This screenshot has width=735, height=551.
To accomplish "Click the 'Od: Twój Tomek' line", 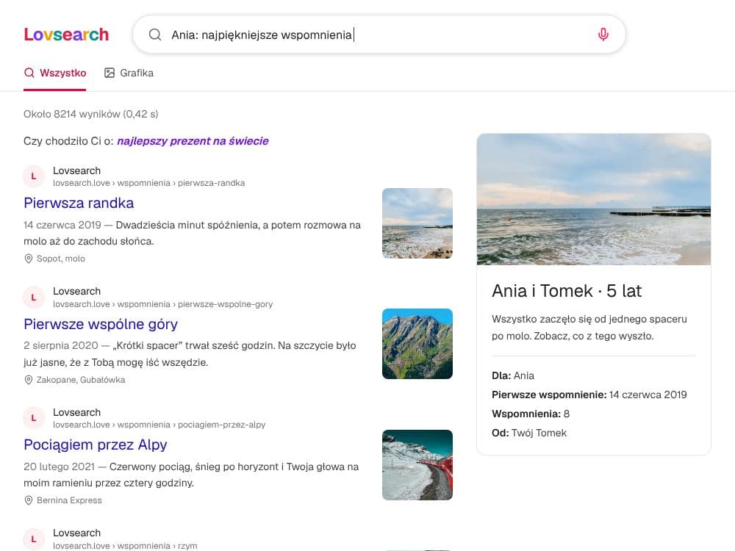I will pyautogui.click(x=529, y=433).
